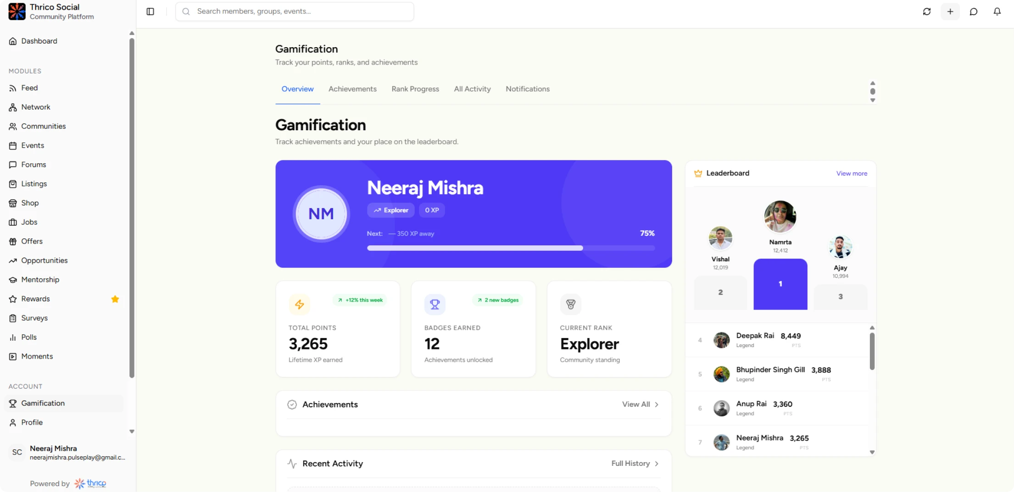Open the Moments play icon
Screen dimensions: 1014x492
pyautogui.click(x=13, y=357)
